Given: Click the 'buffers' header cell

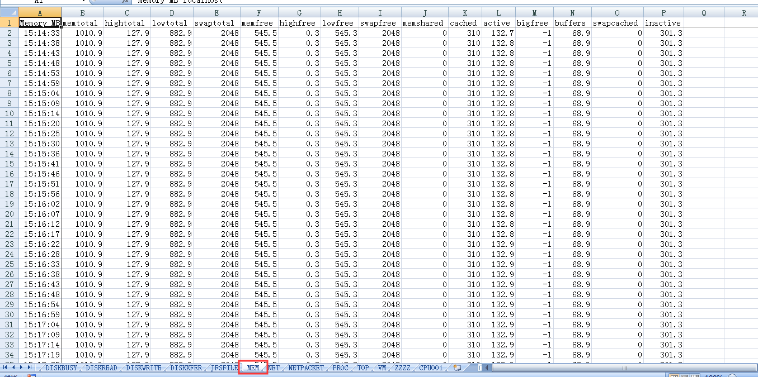Looking at the screenshot, I should pos(572,23).
